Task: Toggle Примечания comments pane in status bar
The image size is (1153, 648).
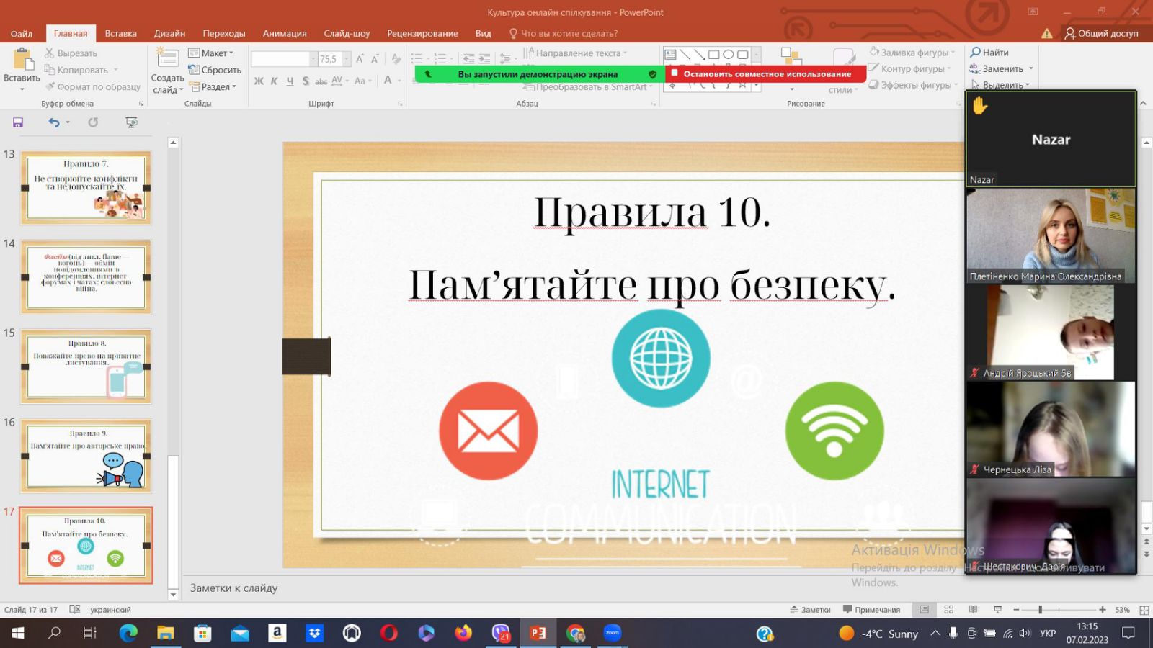Action: click(871, 610)
